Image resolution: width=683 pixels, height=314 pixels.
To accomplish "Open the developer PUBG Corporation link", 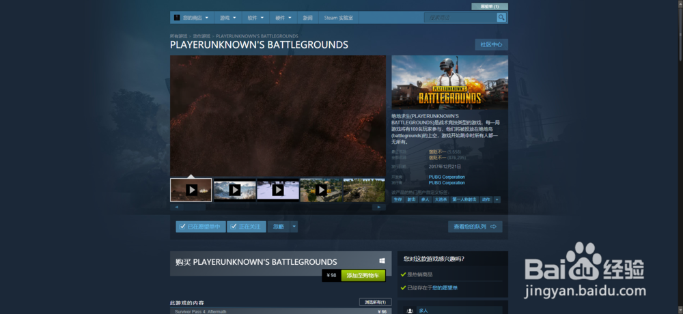I will (447, 177).
